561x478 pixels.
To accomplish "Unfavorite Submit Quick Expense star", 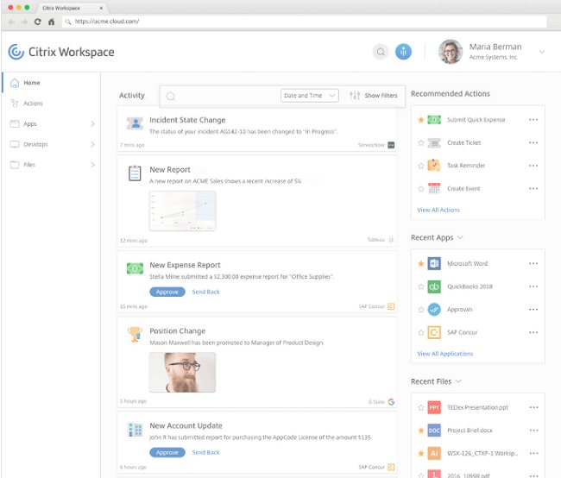I will point(421,120).
